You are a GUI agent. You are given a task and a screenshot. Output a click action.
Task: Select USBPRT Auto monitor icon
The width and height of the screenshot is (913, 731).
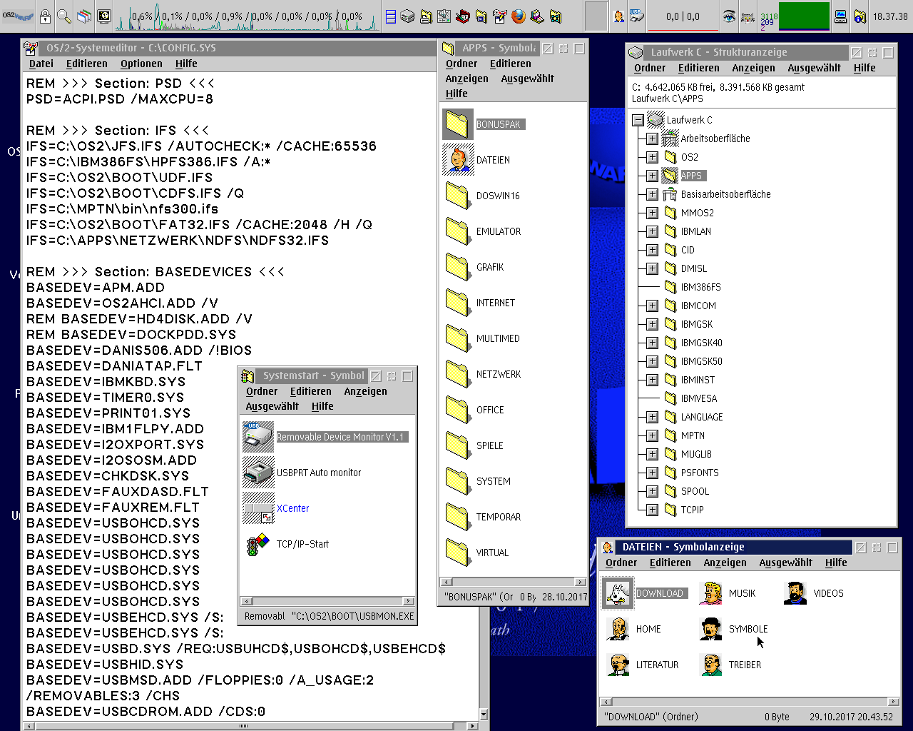258,473
